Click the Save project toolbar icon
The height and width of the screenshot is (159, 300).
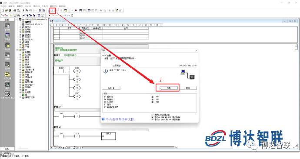click(x=10, y=10)
